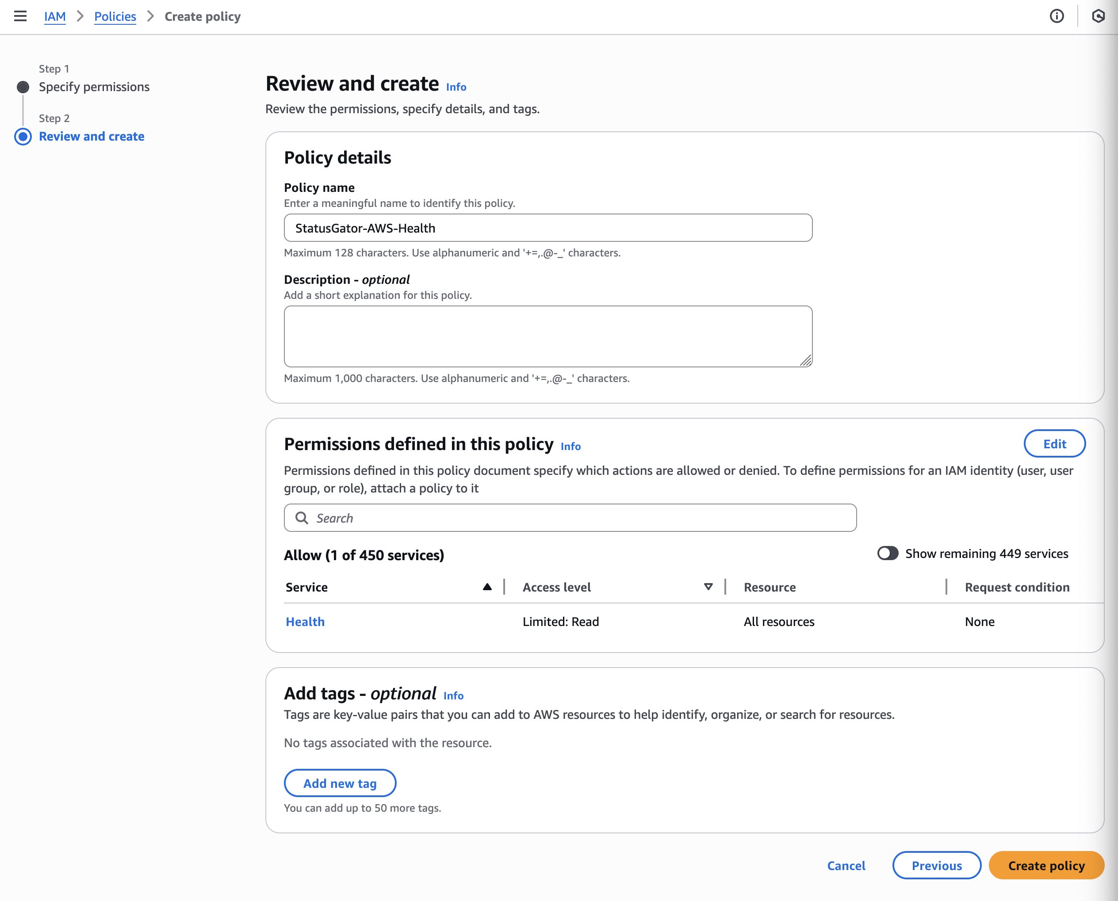Click the Request condition column header
Image resolution: width=1118 pixels, height=901 pixels.
point(1017,587)
